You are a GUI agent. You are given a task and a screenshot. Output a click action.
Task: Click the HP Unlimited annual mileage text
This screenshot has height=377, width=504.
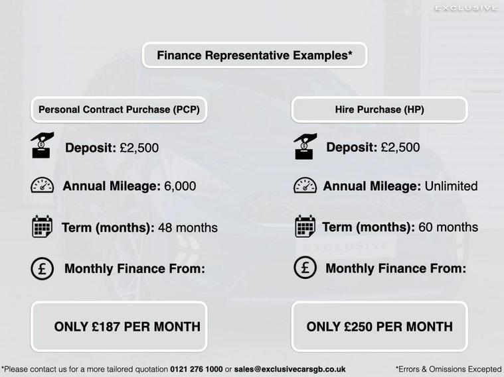[451, 186]
